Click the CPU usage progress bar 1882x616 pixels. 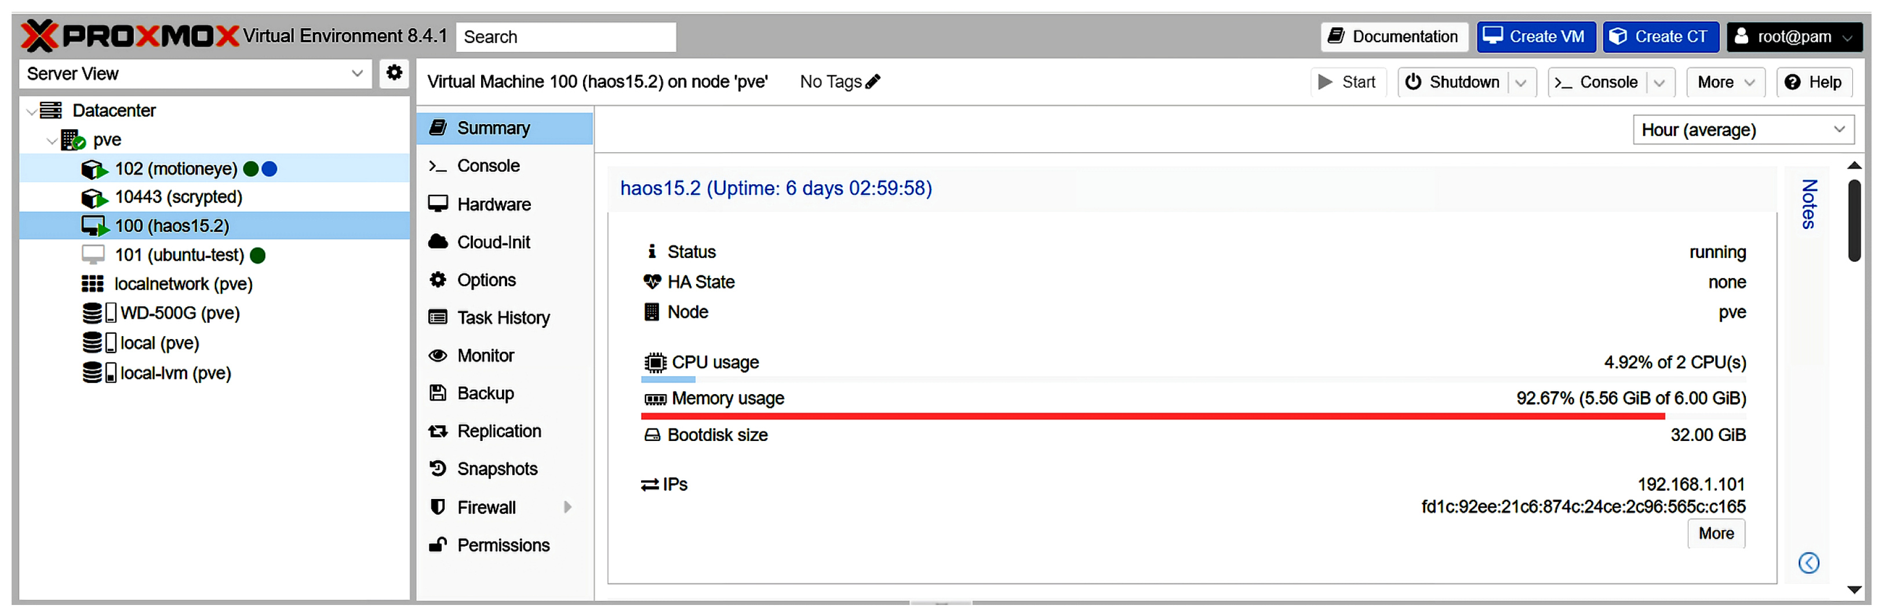(x=1193, y=380)
